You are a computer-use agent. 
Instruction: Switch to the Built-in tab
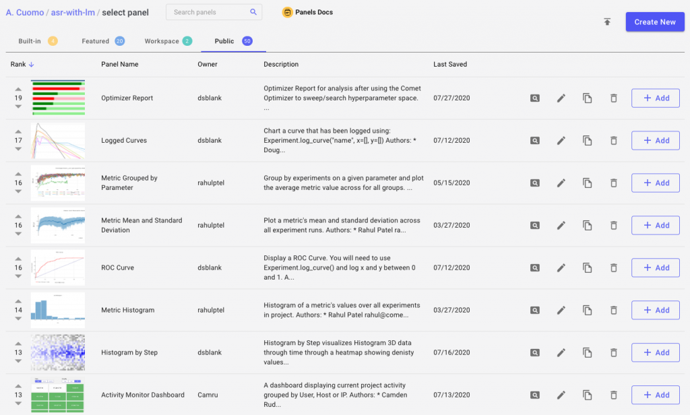(38, 41)
